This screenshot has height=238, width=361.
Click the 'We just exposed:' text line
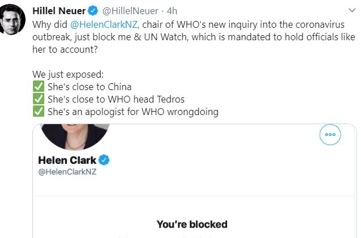(68, 74)
